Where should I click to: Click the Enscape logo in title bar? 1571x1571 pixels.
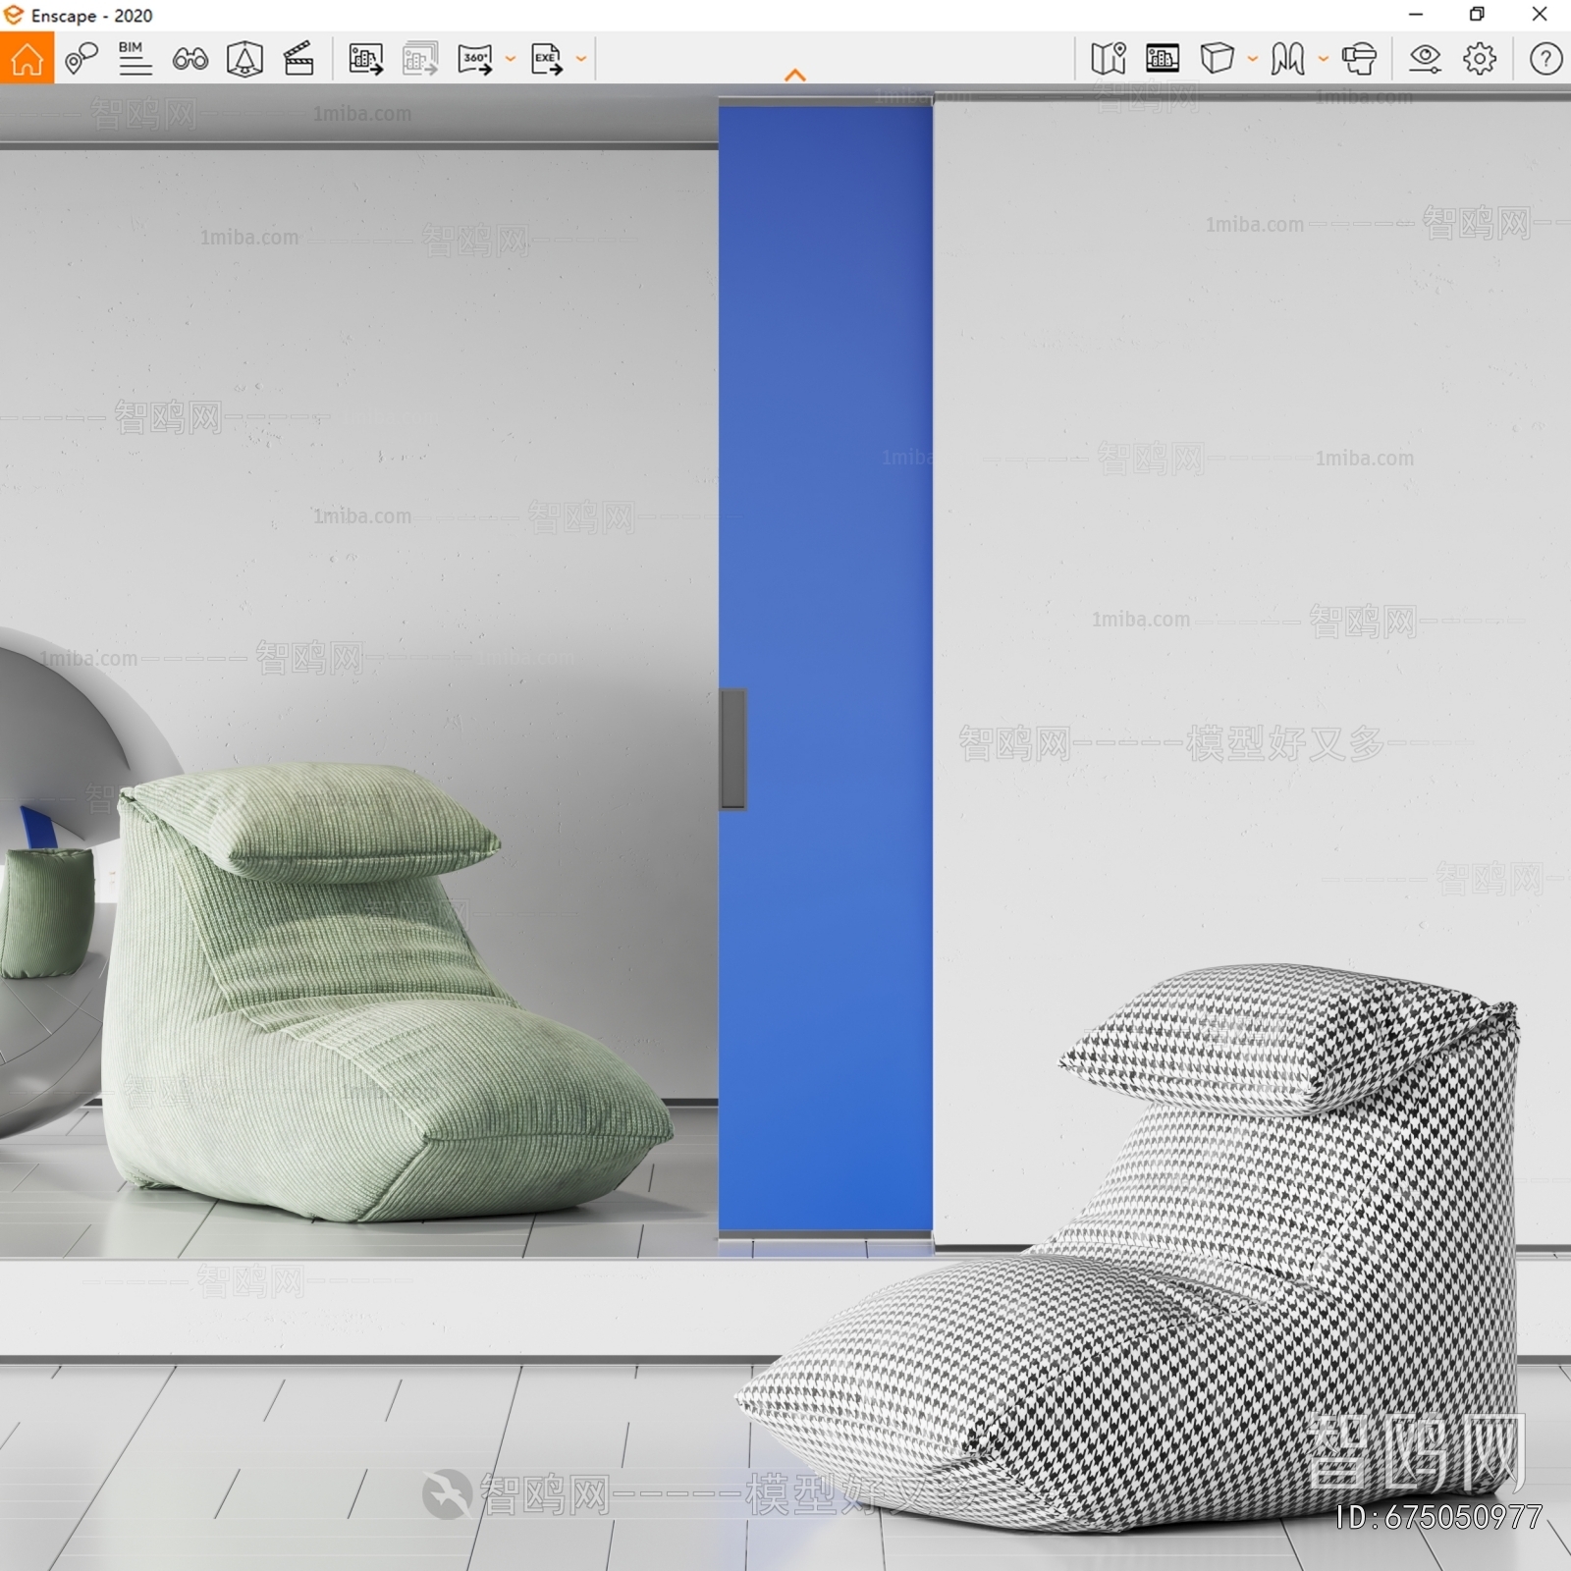click(x=14, y=15)
